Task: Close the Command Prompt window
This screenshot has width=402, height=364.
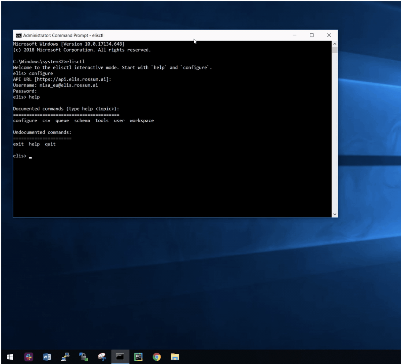Action: click(x=329, y=35)
